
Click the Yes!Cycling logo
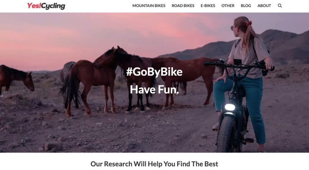tap(46, 6)
